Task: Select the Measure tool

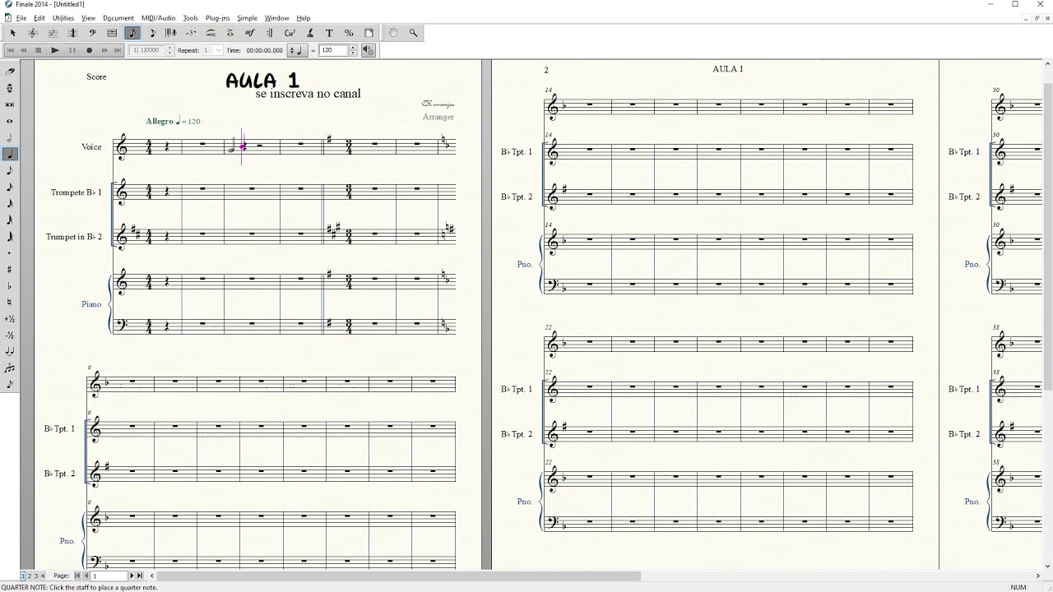Action: [x=112, y=33]
